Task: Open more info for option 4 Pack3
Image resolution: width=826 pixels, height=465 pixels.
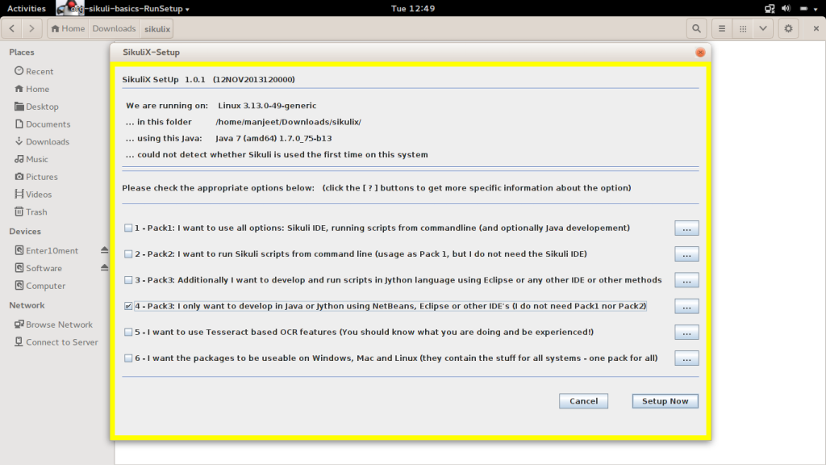Action: pos(686,306)
